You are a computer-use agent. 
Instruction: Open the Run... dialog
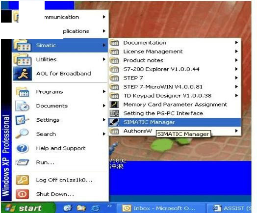point(60,162)
